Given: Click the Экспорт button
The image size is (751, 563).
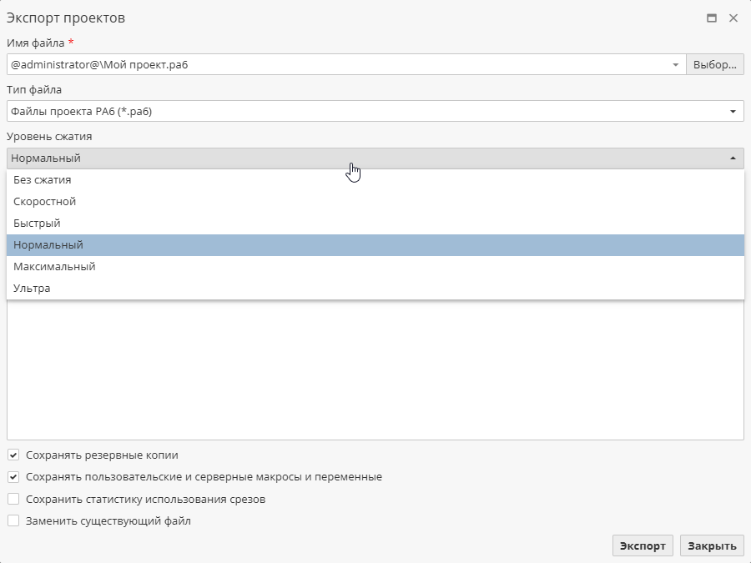Looking at the screenshot, I should [643, 545].
